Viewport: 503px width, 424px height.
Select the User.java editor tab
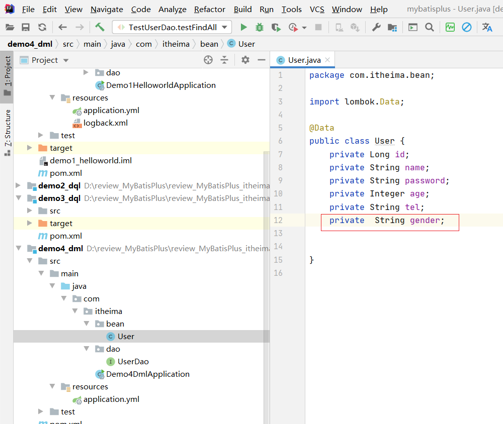pos(303,60)
